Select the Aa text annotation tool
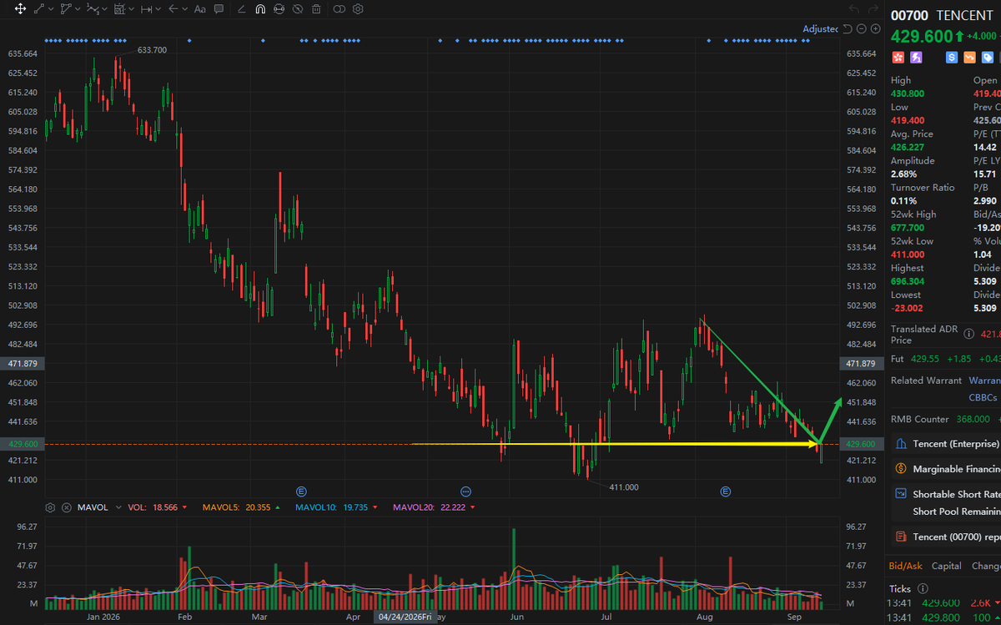Viewport: 1001px width, 625px height. 199,10
